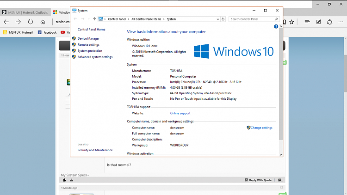Image resolution: width=347 pixels, height=195 pixels.
Task: Refresh the System window address bar
Action: tap(223, 19)
